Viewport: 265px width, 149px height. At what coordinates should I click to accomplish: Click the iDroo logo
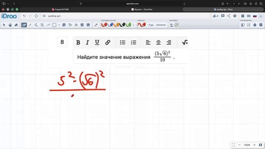(x=9, y=16)
